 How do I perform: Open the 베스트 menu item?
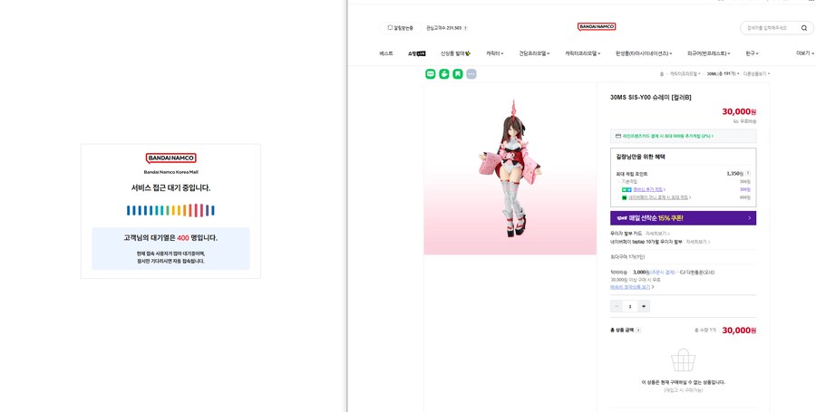(x=386, y=53)
